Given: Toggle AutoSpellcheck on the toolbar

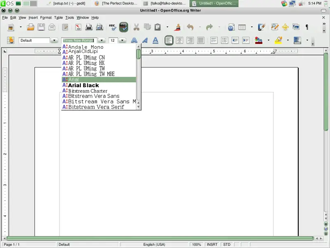Looking at the screenshot, I should pos(123,27).
